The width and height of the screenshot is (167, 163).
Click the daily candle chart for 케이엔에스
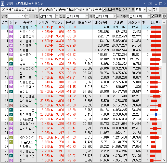pos(156,115)
